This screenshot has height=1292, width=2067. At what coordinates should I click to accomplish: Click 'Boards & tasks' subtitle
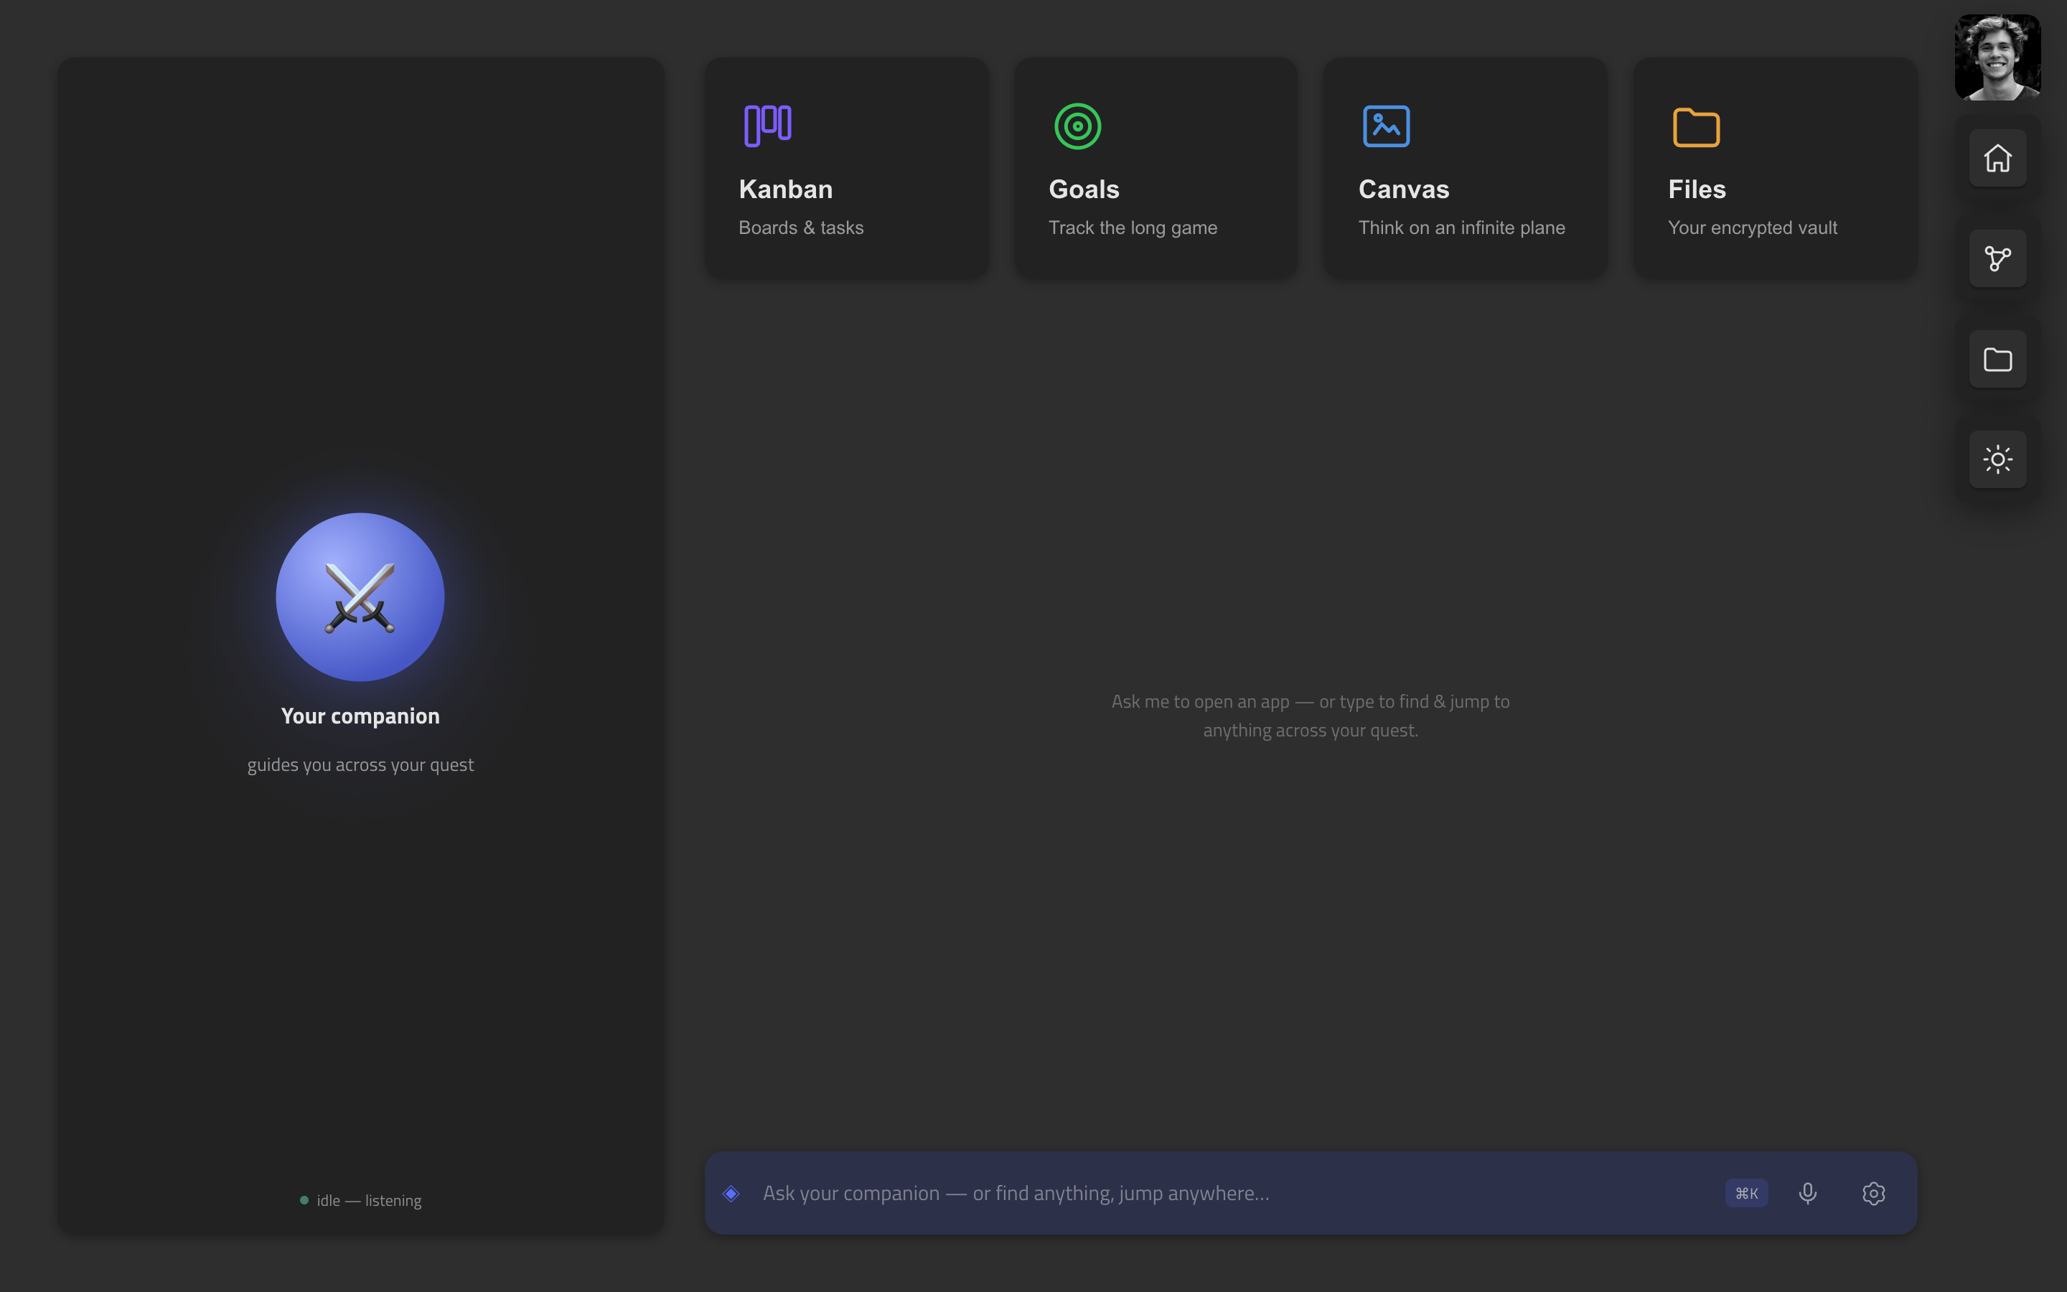800,228
